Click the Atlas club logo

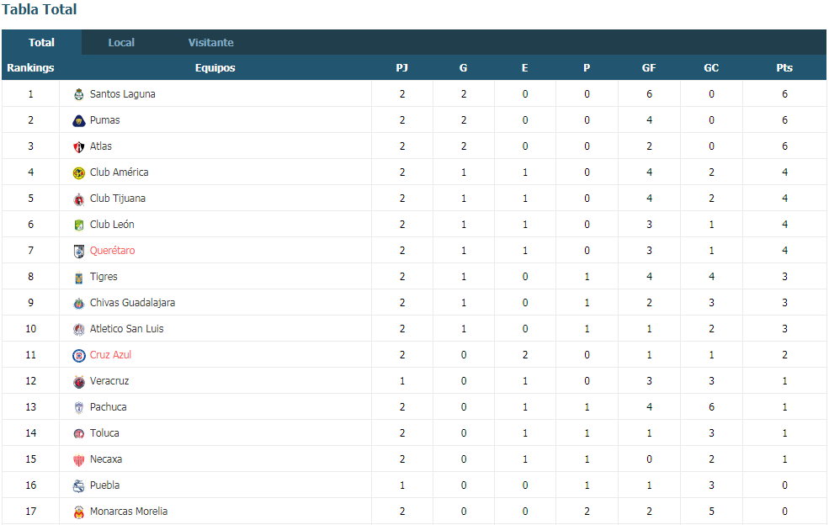[x=79, y=147]
